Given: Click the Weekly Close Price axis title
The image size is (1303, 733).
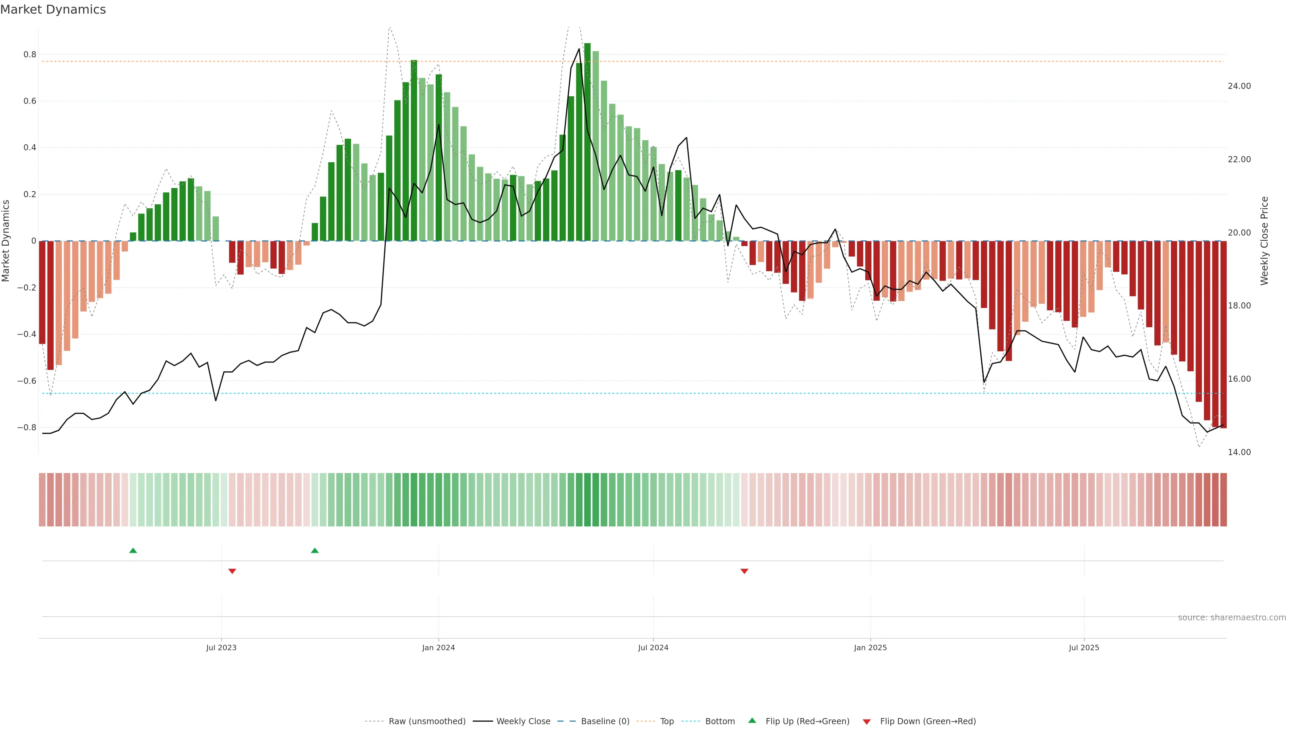Looking at the screenshot, I should (x=1264, y=241).
